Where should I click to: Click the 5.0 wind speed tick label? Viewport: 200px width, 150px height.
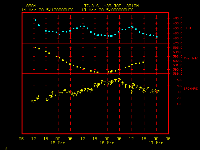click(x=179, y=80)
